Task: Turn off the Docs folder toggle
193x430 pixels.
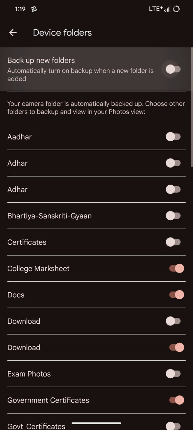Action: point(177,295)
